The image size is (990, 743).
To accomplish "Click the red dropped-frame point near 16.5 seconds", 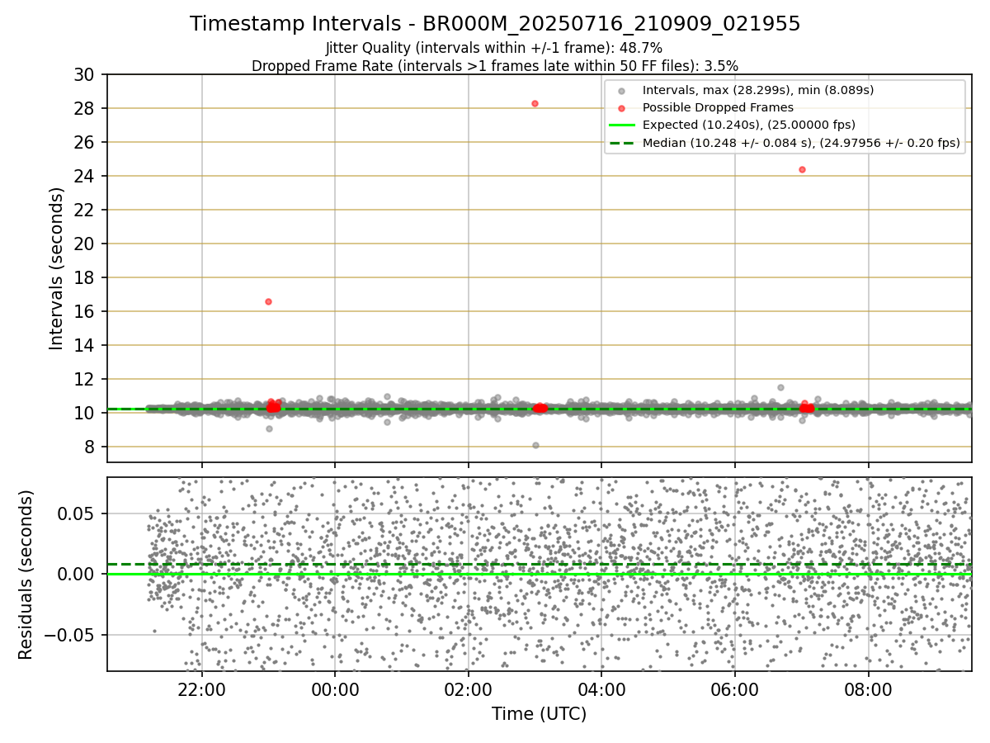I will [268, 301].
